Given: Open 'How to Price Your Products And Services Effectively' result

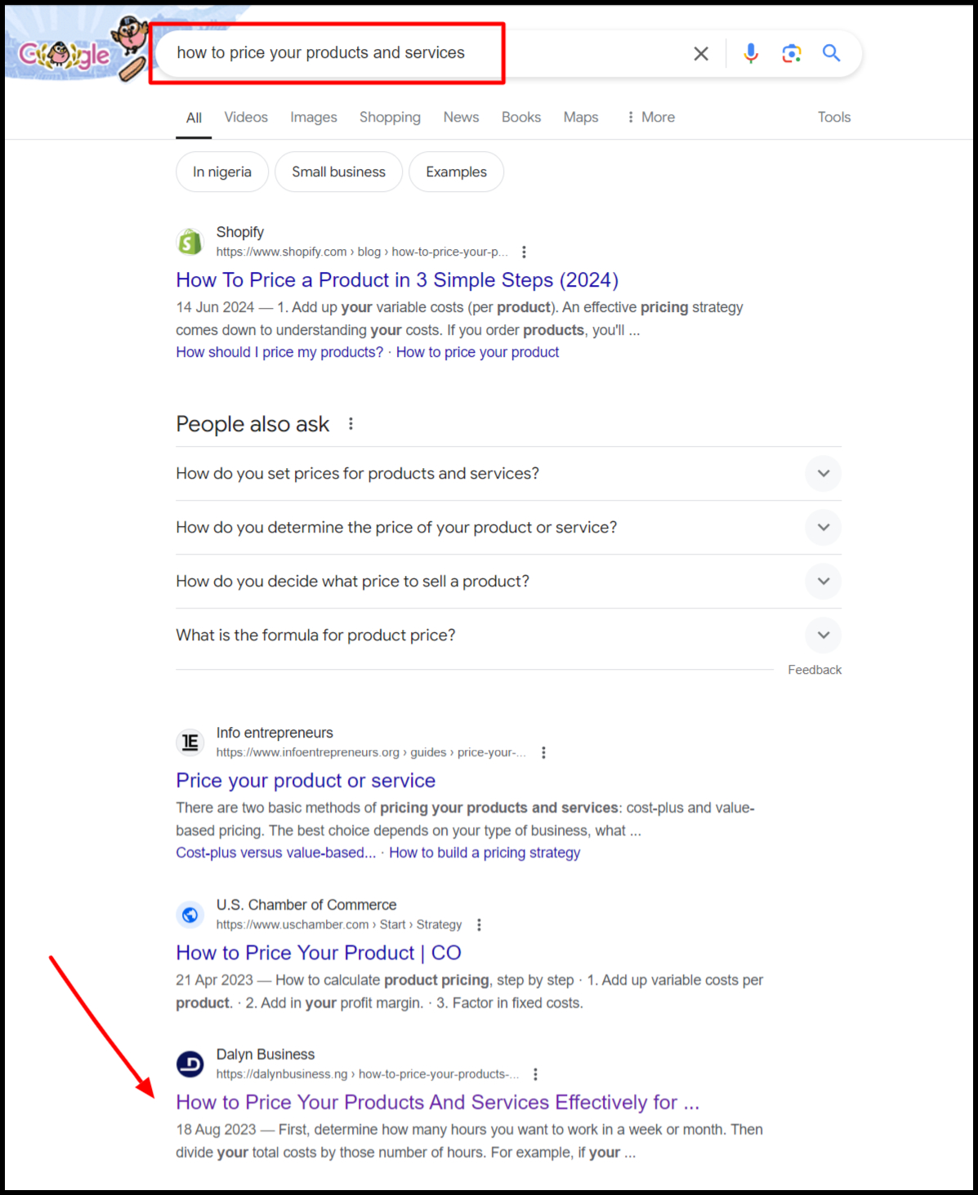Looking at the screenshot, I should 438,1103.
